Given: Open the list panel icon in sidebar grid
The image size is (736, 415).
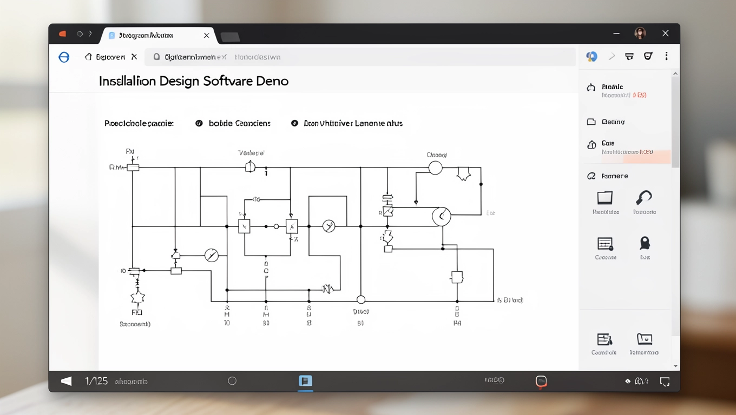Looking at the screenshot, I should pos(604,244).
